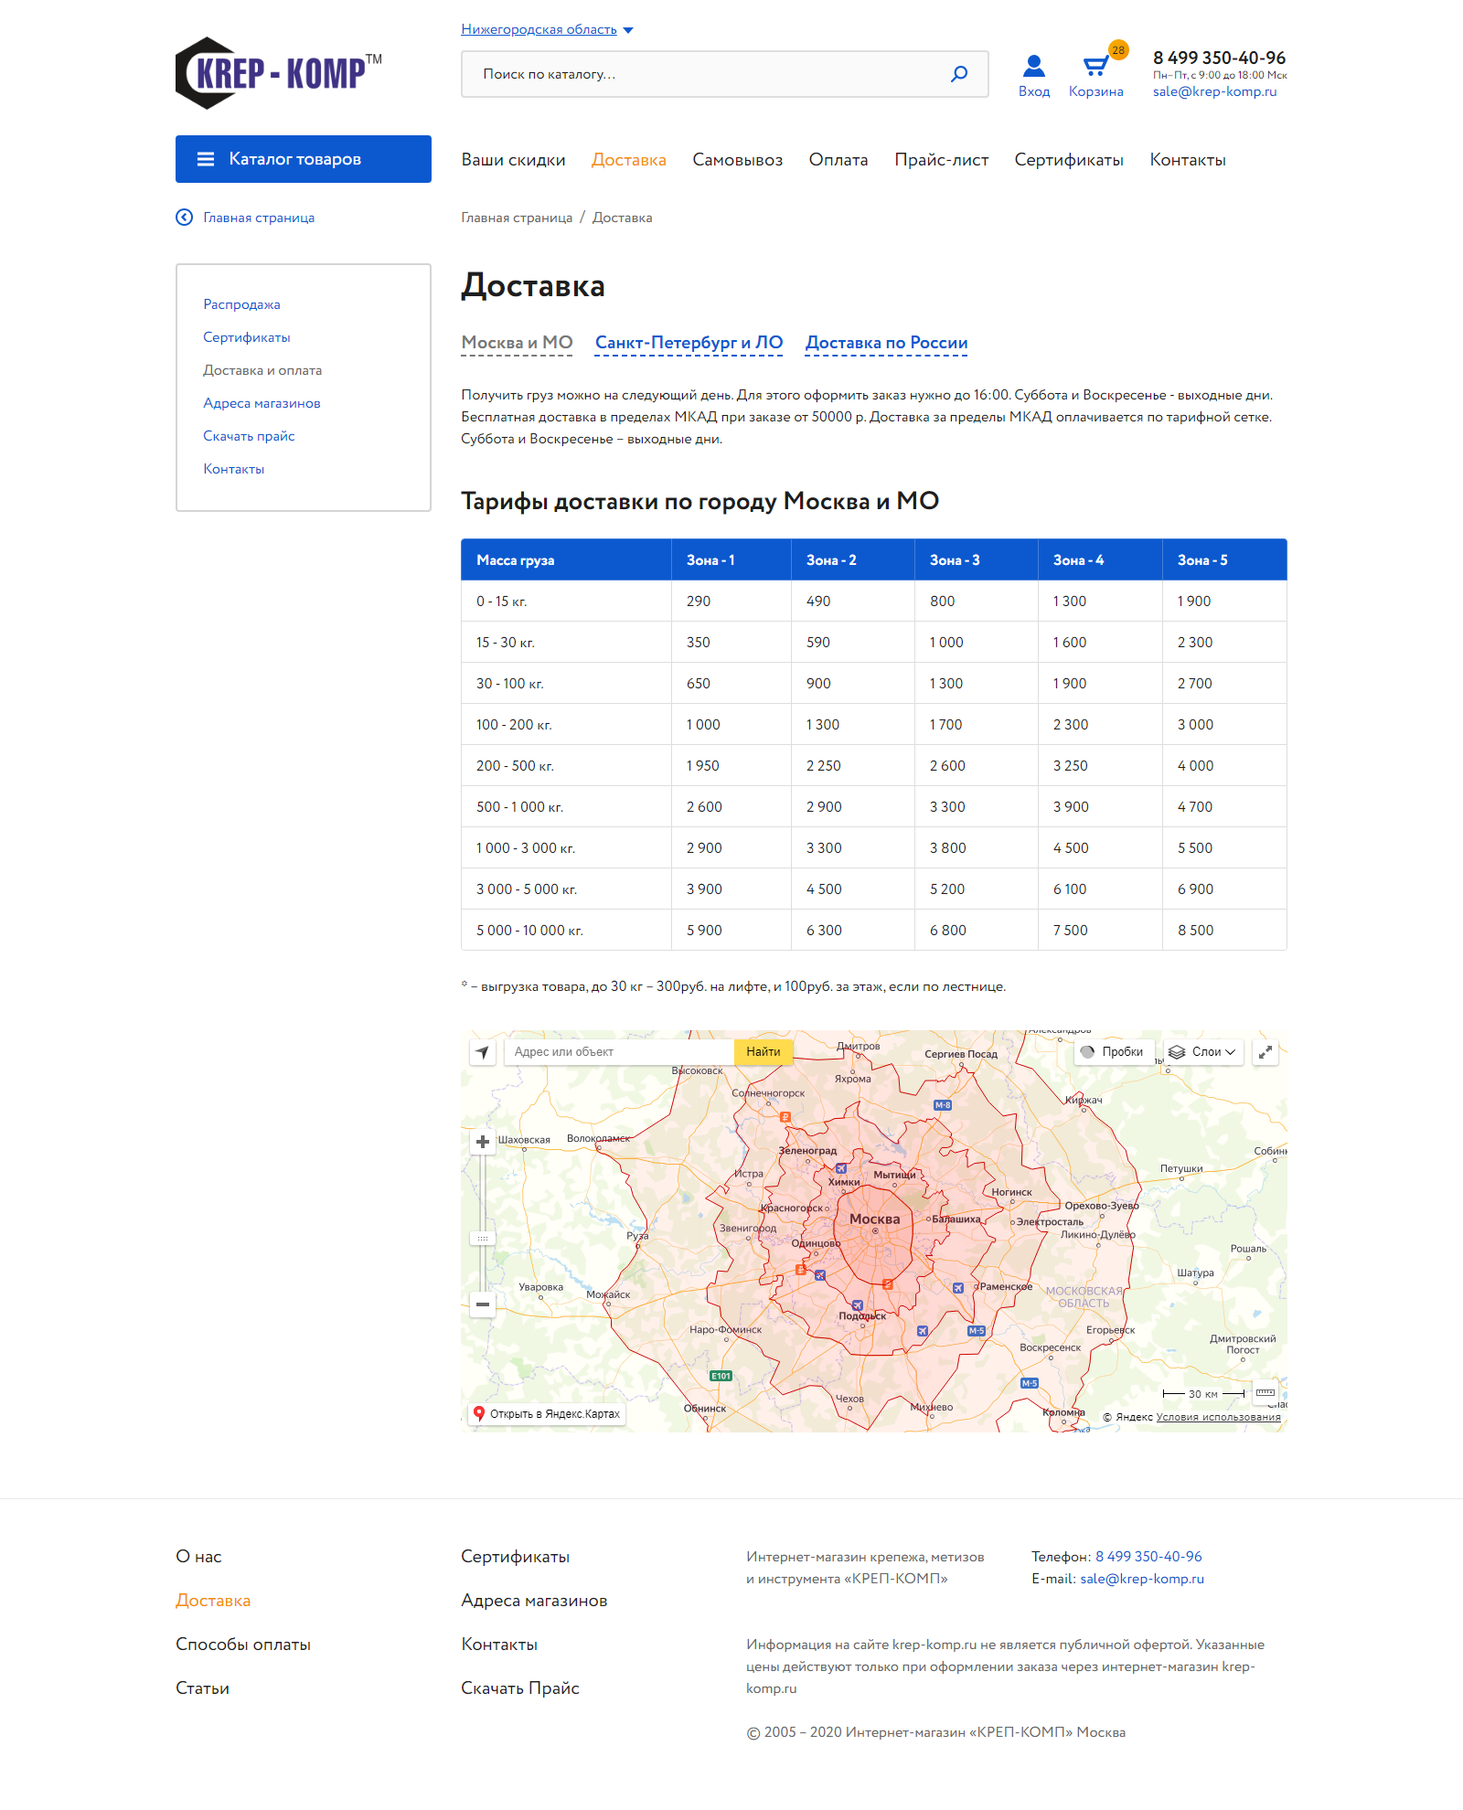Click the 200 - 500 кг. row label

(x=515, y=766)
